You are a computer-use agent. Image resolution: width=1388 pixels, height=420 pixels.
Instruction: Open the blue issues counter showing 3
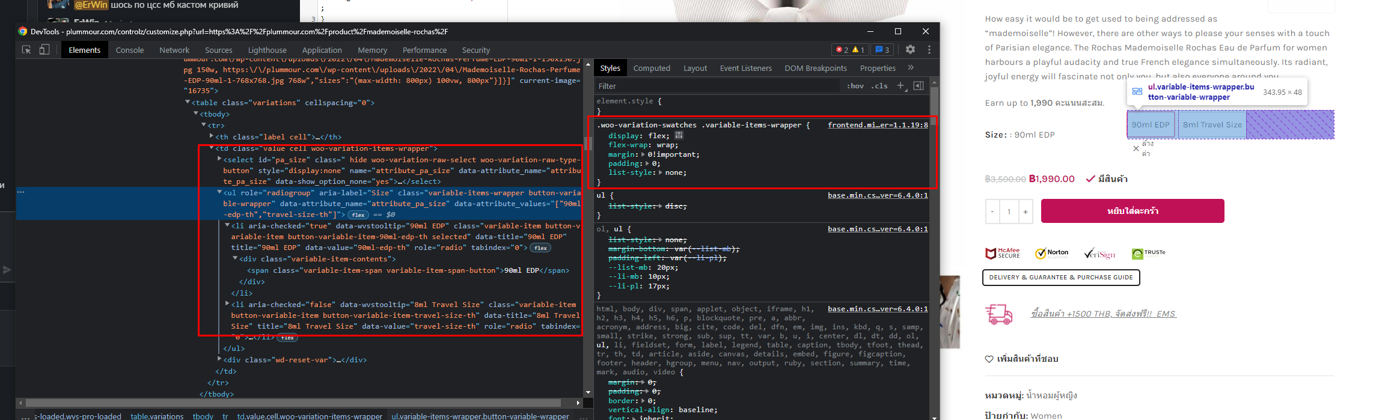[882, 50]
